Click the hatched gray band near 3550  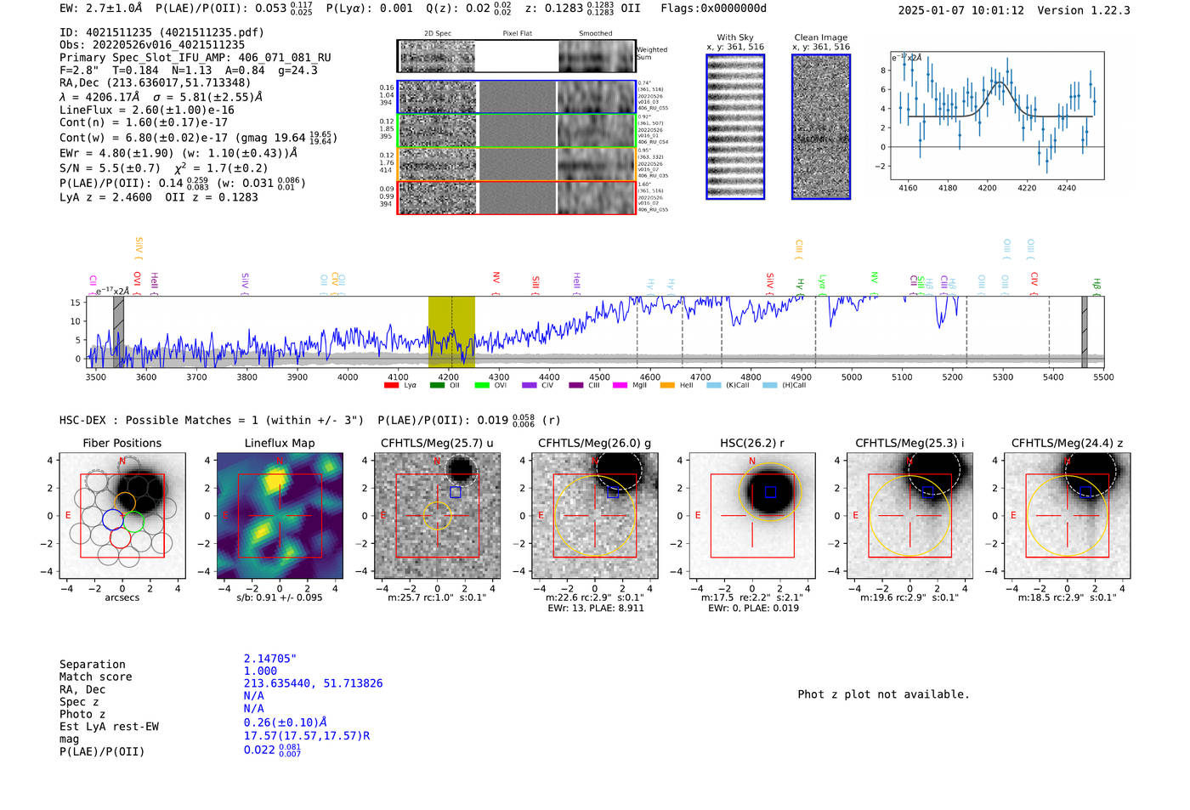tap(118, 331)
